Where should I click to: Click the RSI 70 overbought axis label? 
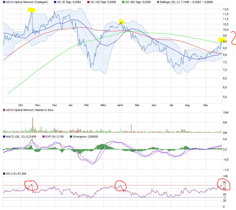click(x=225, y=185)
